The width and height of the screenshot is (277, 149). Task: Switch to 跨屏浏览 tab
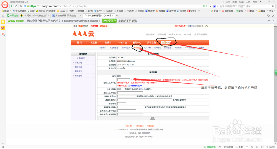[13, 16]
